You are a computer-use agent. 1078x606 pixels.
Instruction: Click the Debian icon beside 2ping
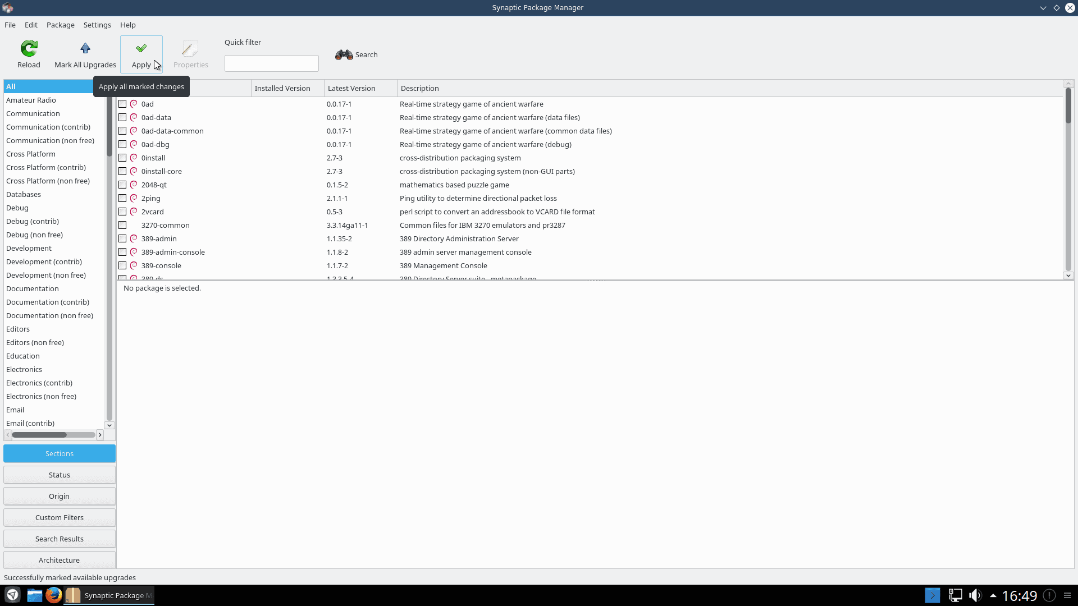pyautogui.click(x=134, y=198)
